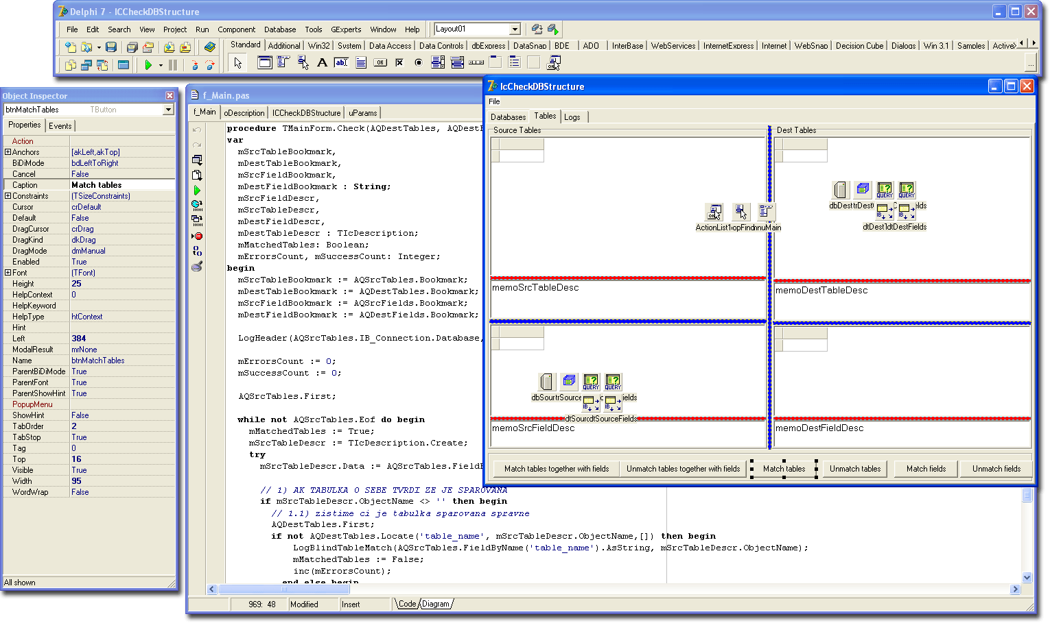Click the breakpoint icon in the editor sidebar
Viewport: 1050px width, 623px height.
pyautogui.click(x=198, y=236)
